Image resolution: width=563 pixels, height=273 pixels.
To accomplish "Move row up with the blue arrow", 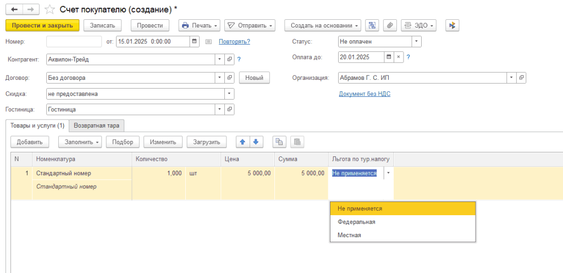I will point(242,141).
